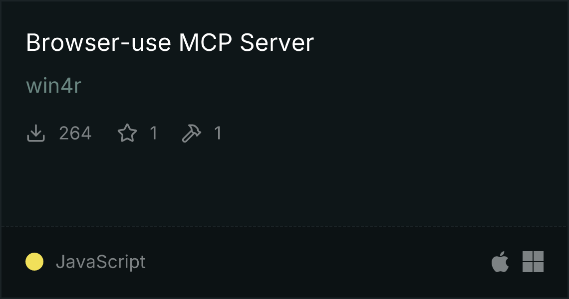Screen dimensions: 569x299
Task: Select the yellow JavaScript language dot
Action: pos(34,262)
